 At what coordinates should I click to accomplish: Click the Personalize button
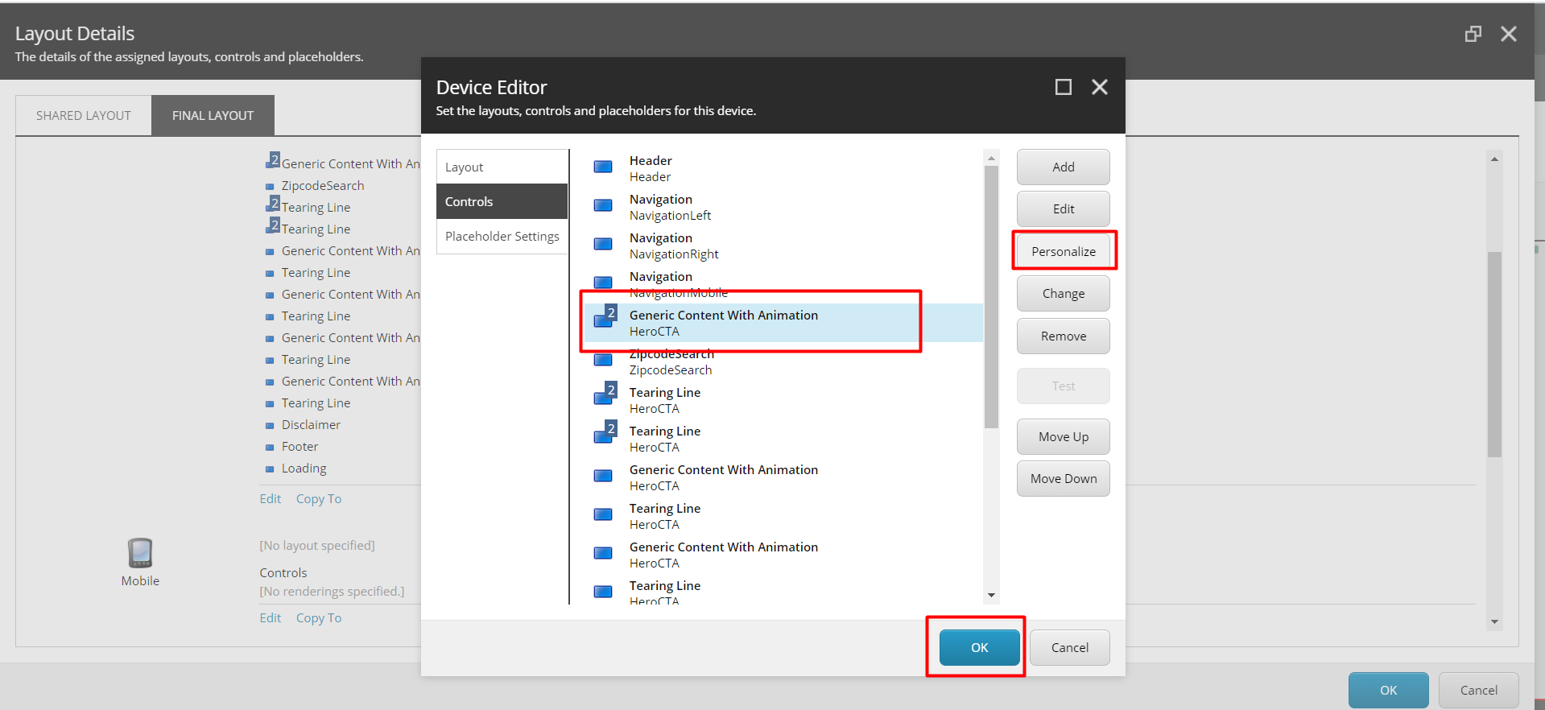click(x=1064, y=251)
